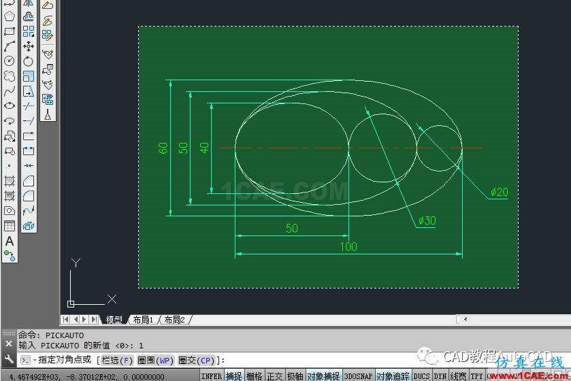The width and height of the screenshot is (571, 381).
Task: Toggle 捕捉 snap mode
Action: click(233, 376)
